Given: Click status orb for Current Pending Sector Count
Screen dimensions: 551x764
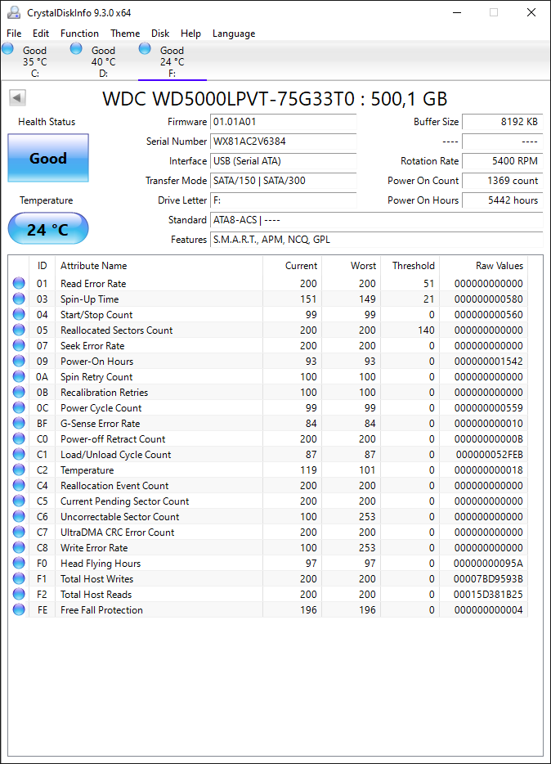Looking at the screenshot, I should [x=19, y=501].
